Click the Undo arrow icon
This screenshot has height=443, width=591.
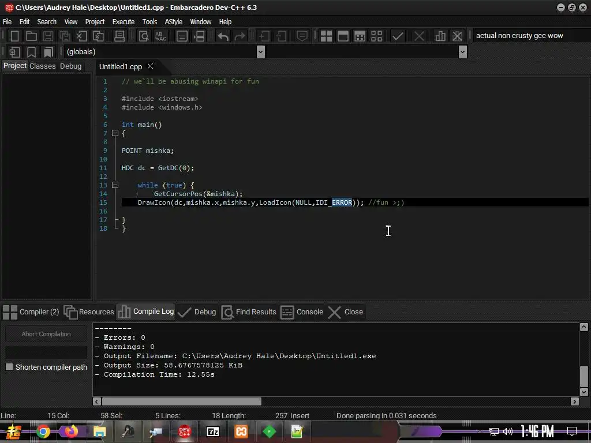[223, 36]
